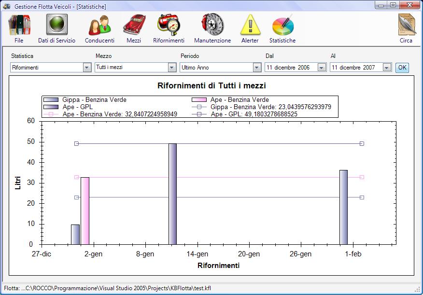This screenshot has width=423, height=295.
Task: Expand the Mezzo dropdown arrow
Action: [172, 68]
